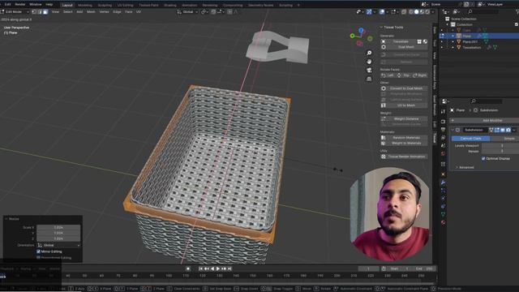Select edge select mode icon

point(40,11)
